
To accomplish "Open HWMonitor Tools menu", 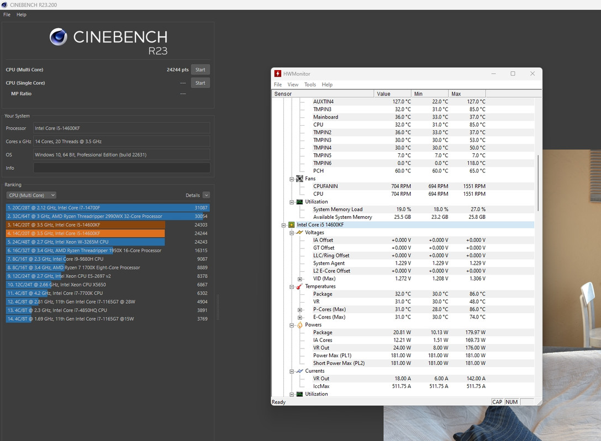I will point(310,84).
